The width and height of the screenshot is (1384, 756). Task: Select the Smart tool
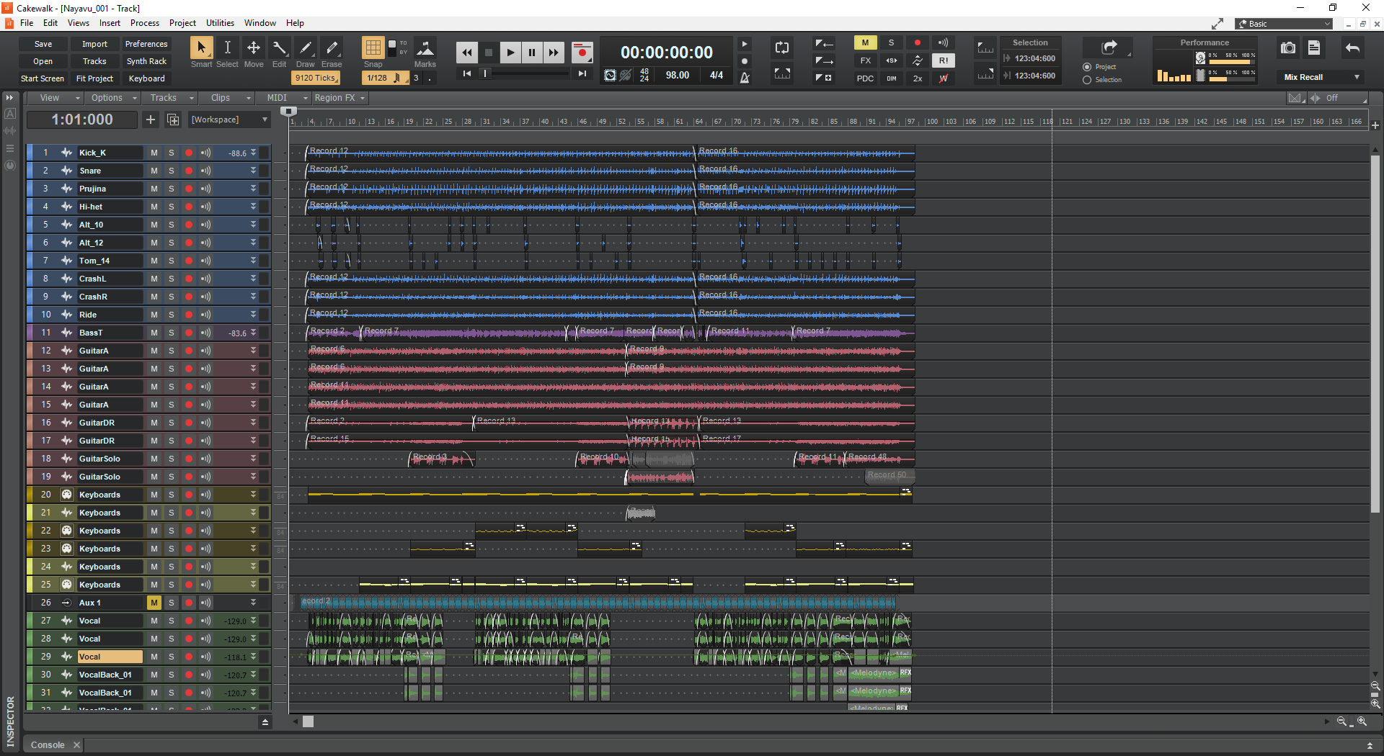tap(201, 48)
